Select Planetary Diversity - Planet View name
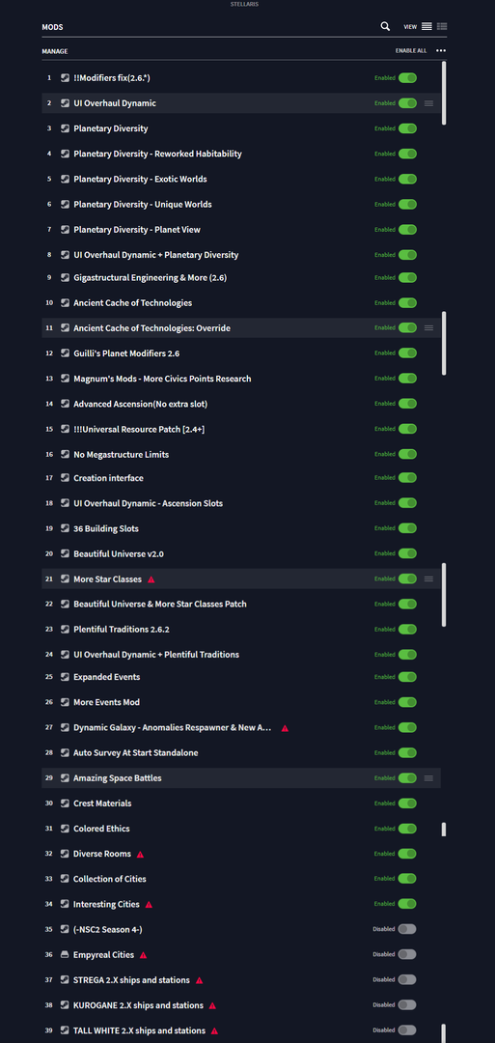495x1043 pixels. pos(137,230)
